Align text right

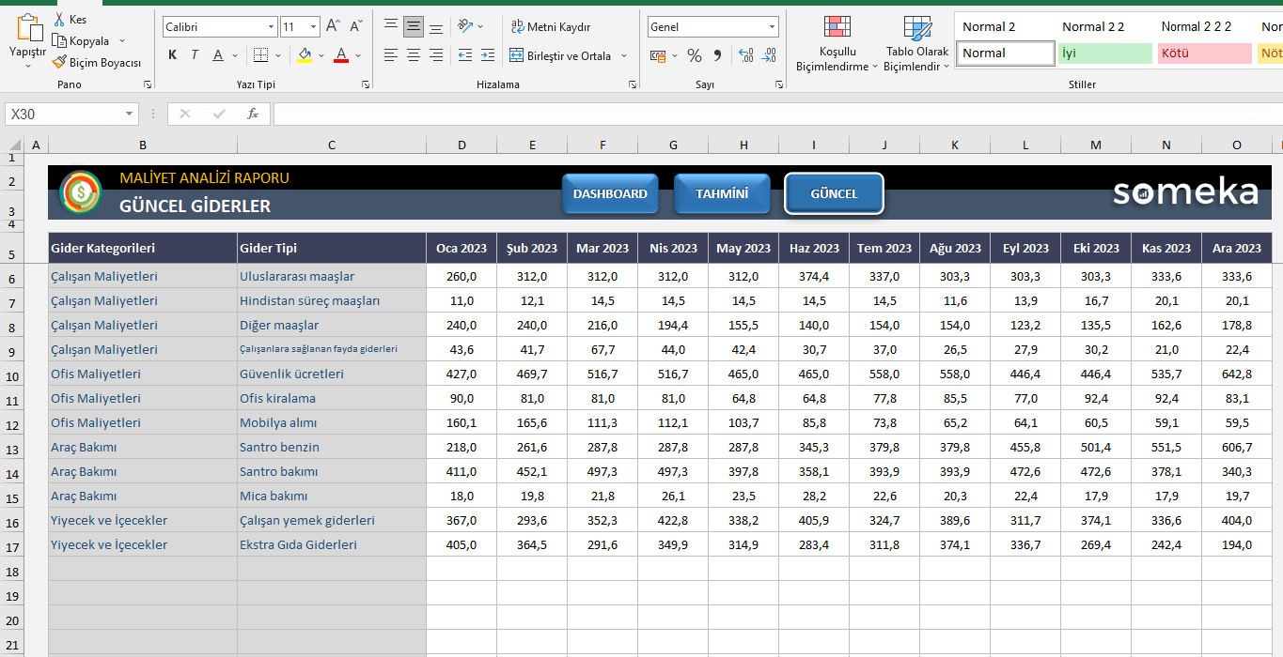point(436,55)
